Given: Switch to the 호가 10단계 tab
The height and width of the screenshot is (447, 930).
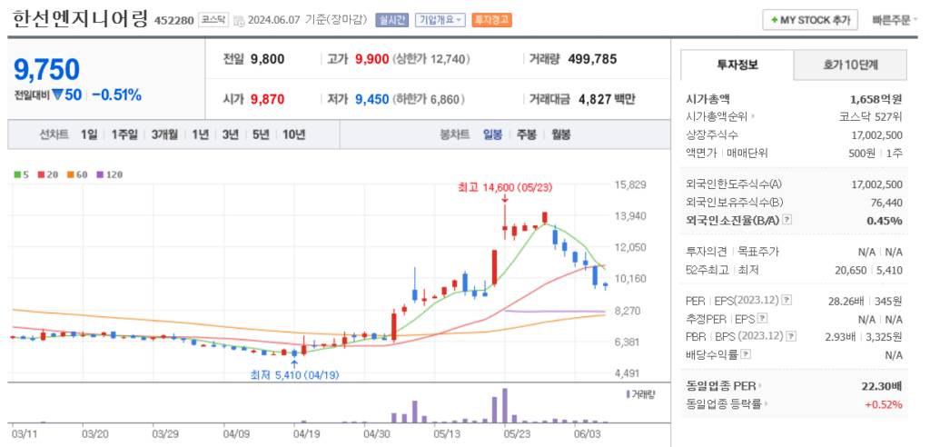Looking at the screenshot, I should tap(850, 65).
